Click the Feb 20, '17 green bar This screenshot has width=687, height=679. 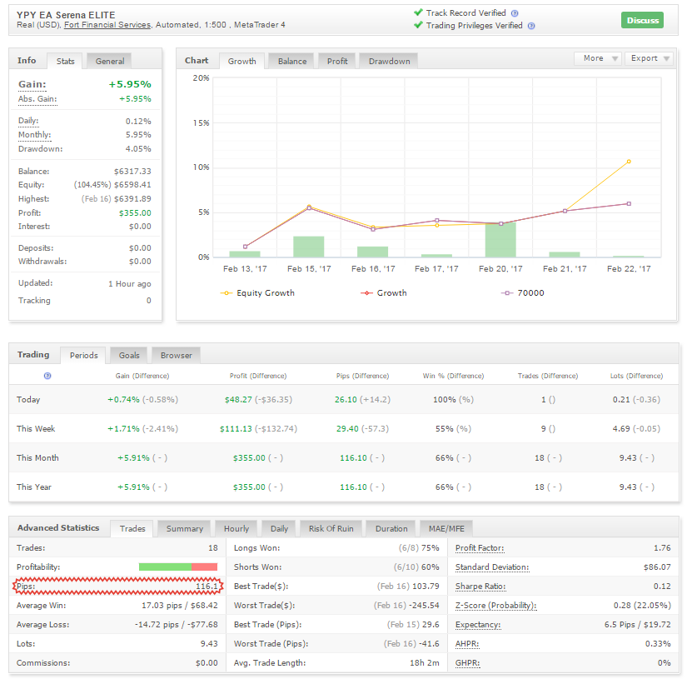[x=500, y=240]
